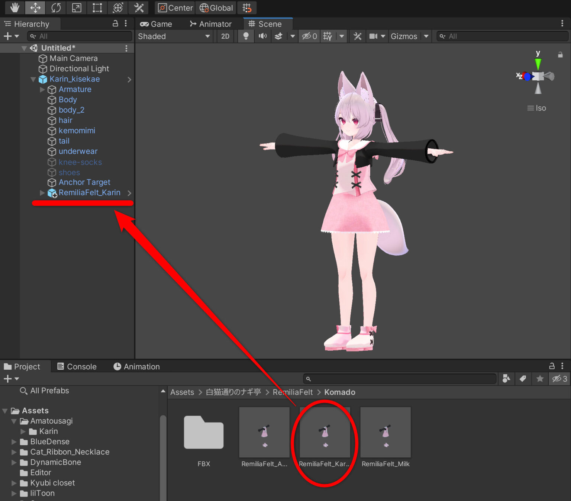Open the custom editor tools wrench icon
The image size is (571, 501).
[139, 7]
